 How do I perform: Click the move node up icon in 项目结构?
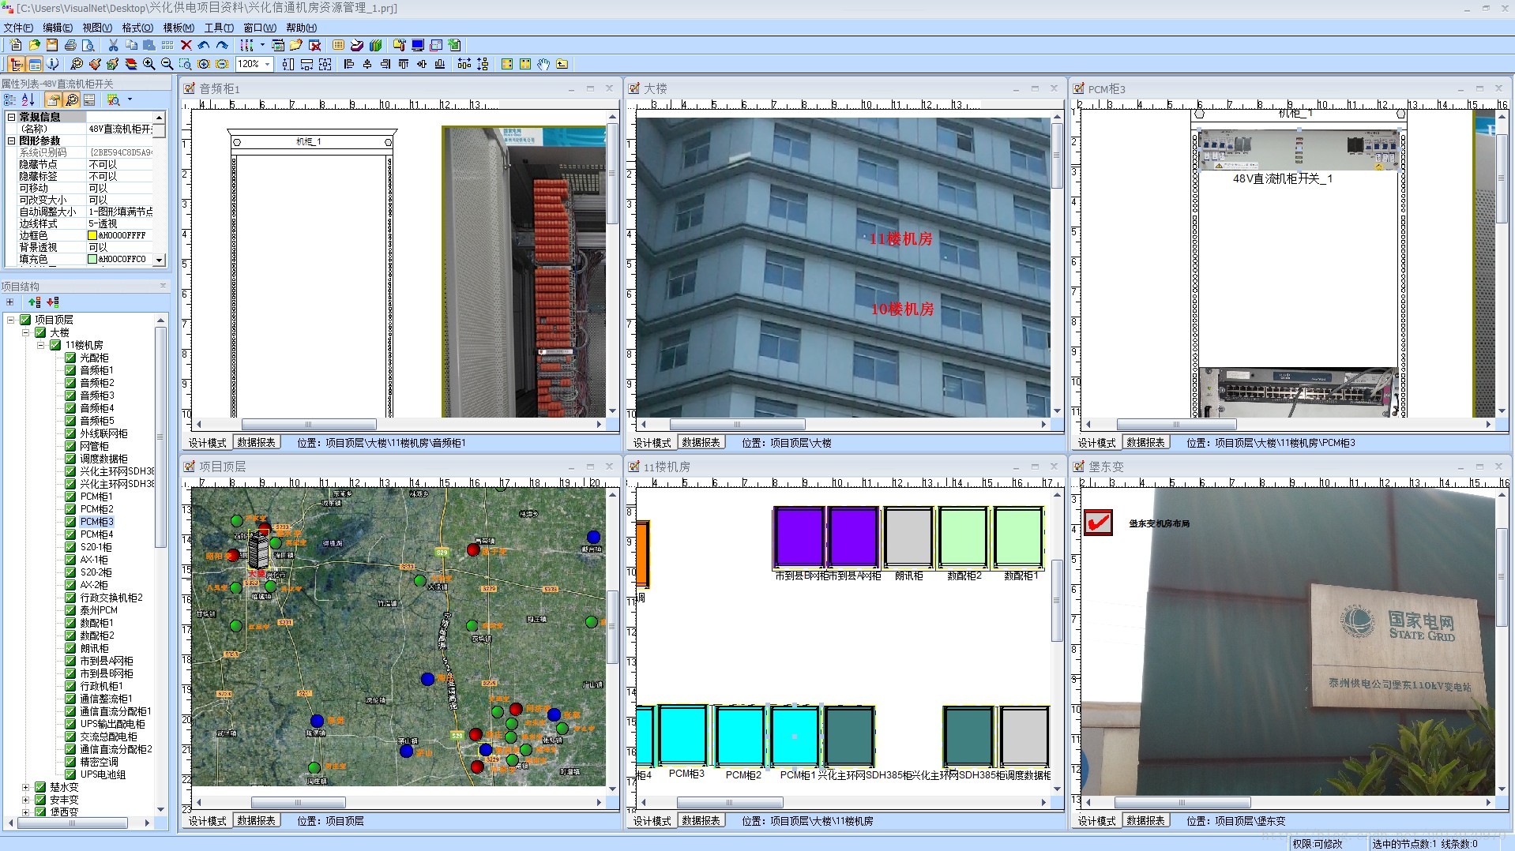coord(35,302)
